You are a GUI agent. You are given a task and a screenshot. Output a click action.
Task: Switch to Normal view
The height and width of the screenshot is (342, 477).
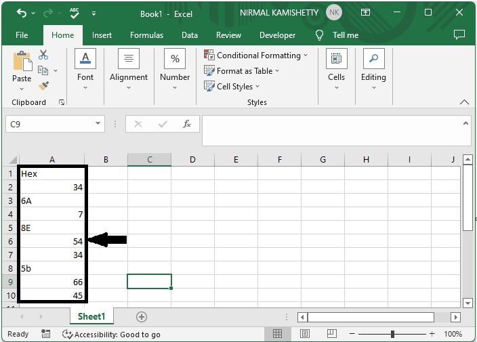[x=277, y=334]
